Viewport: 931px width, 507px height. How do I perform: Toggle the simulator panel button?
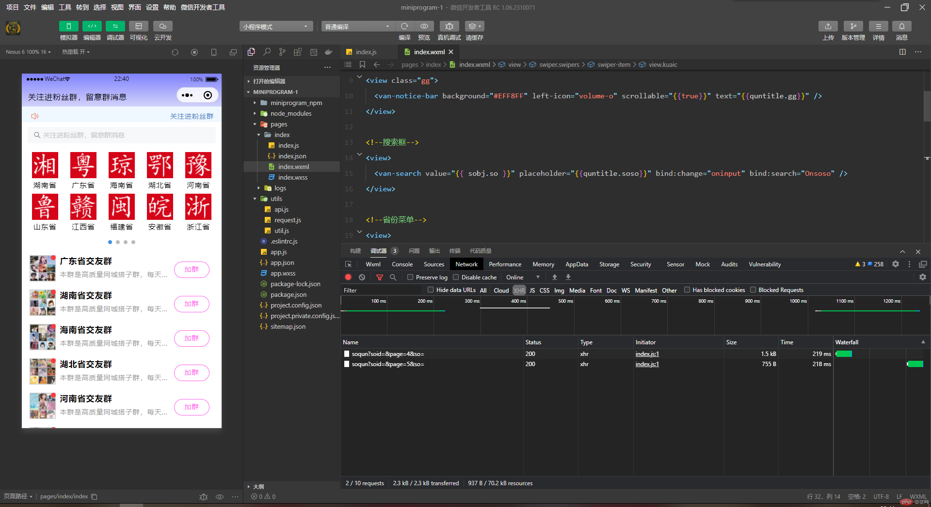coord(68,26)
